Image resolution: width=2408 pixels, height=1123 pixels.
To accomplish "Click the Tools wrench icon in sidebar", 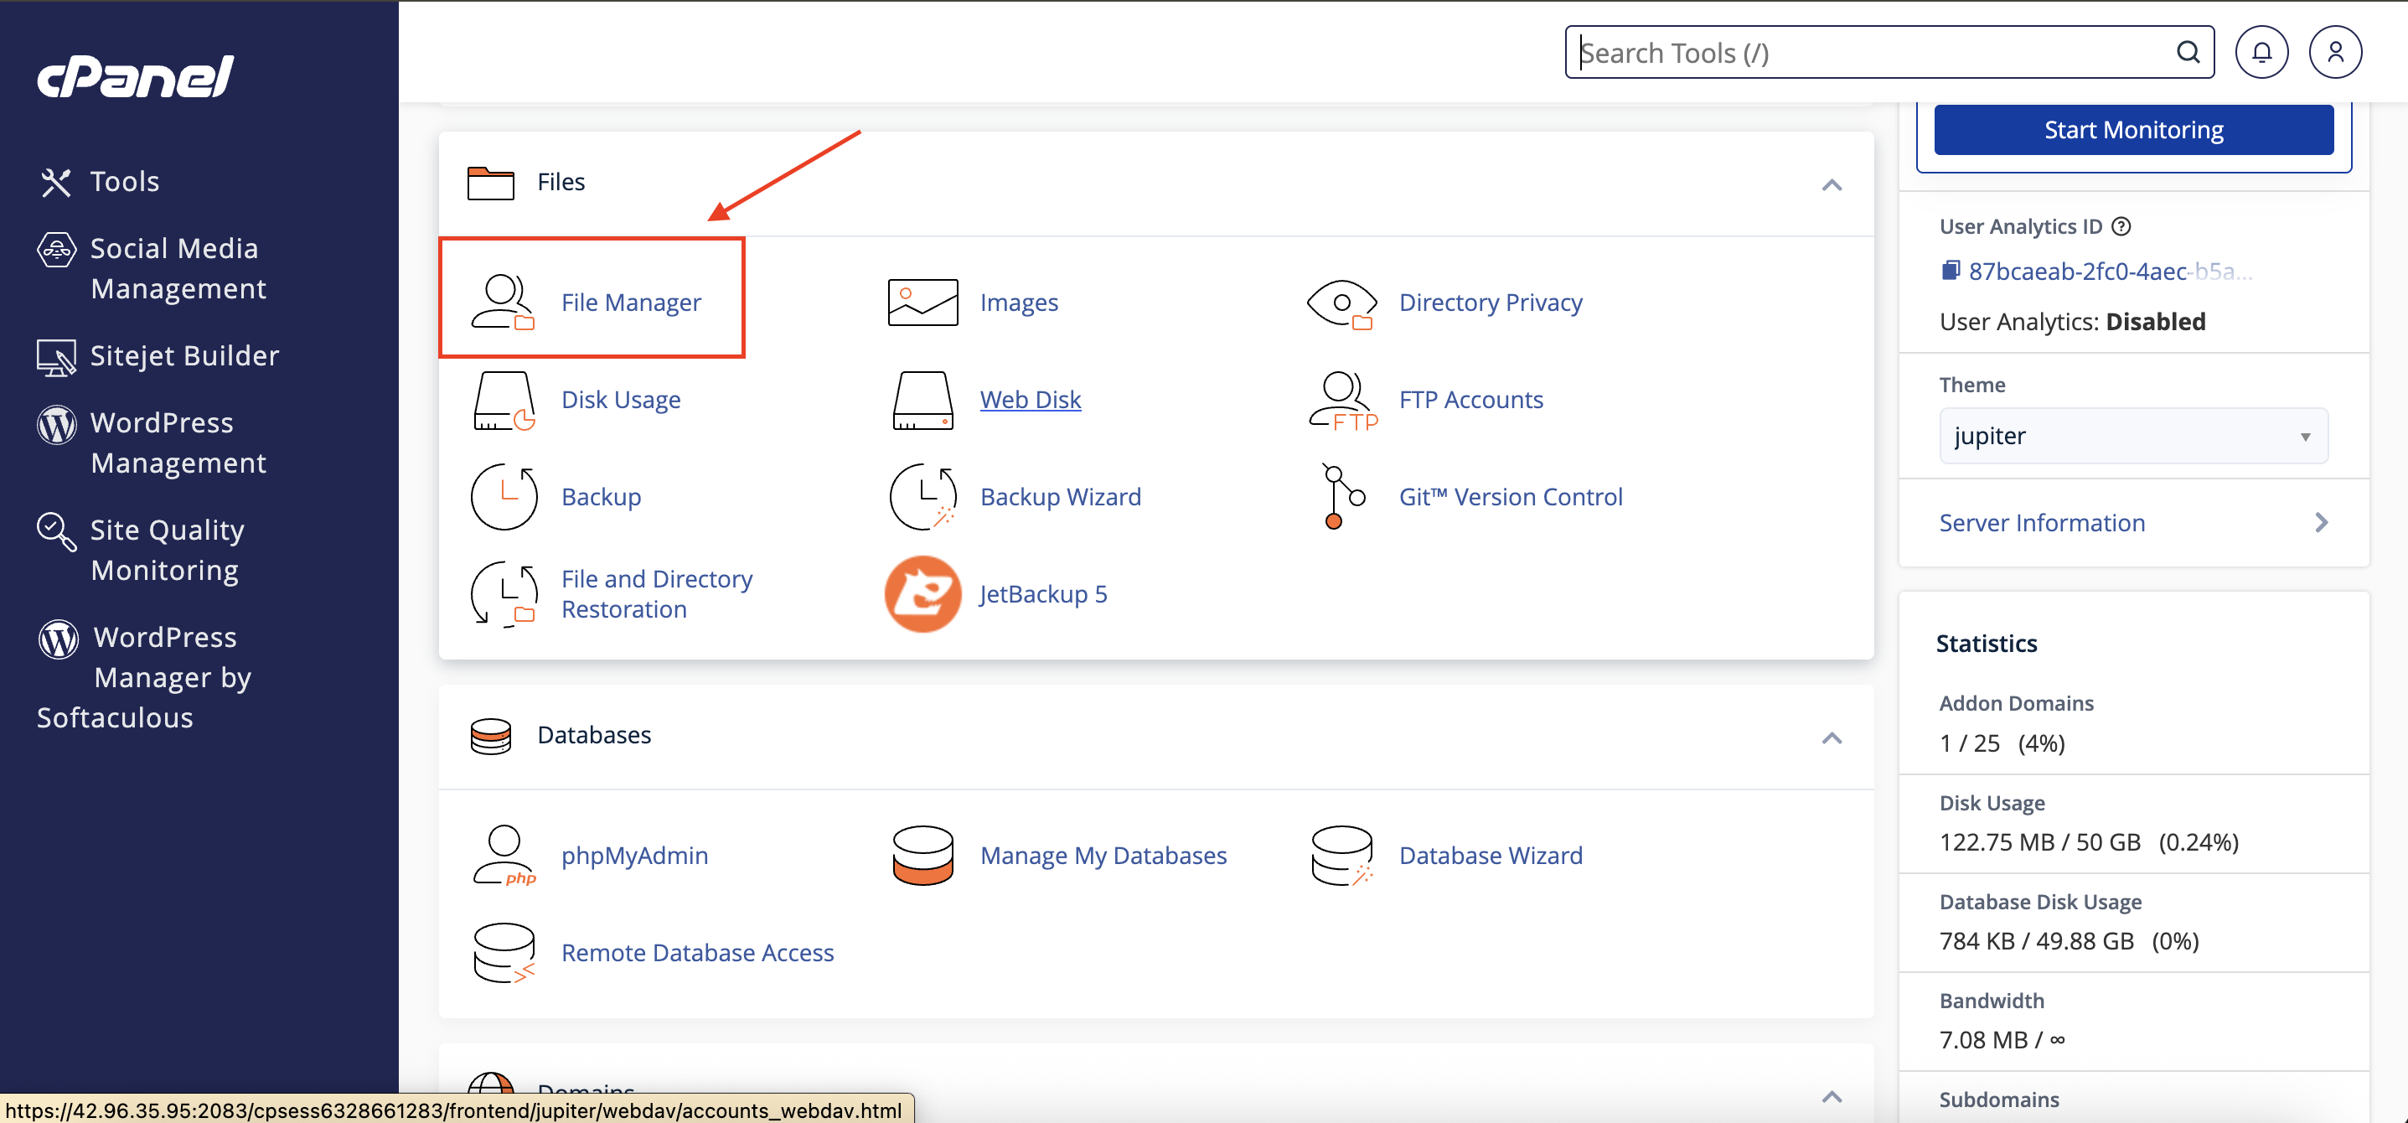I will 56,183.
